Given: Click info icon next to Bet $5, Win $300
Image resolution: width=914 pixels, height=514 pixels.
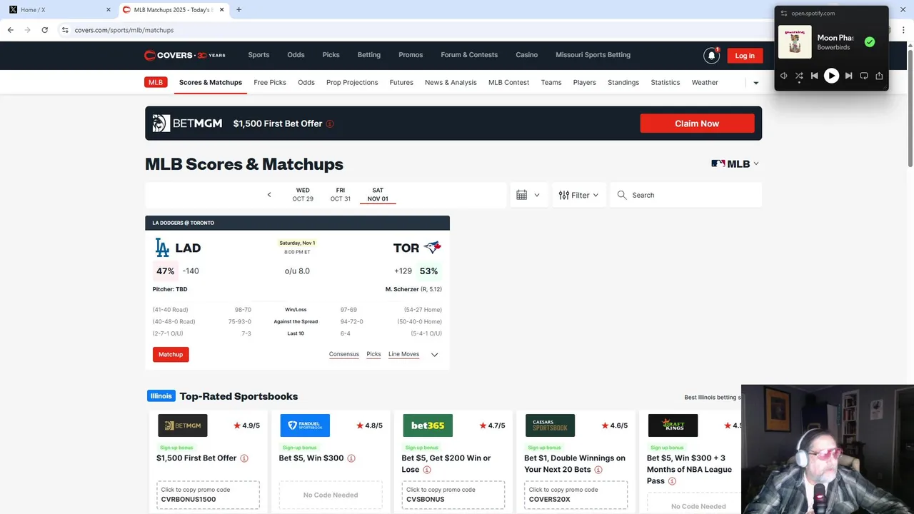Looking at the screenshot, I should 351,458.
